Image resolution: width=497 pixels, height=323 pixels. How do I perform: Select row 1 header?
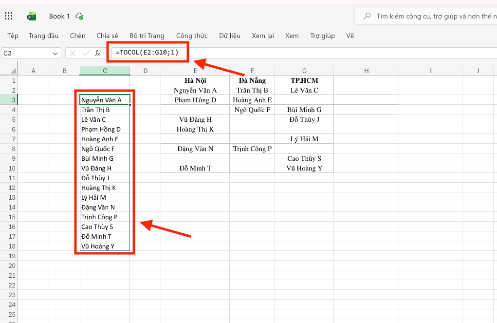point(9,80)
